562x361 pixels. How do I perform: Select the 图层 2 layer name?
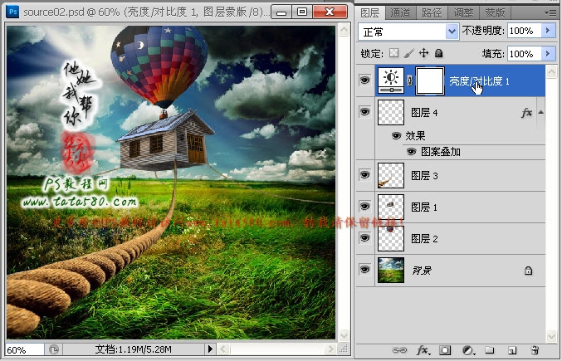[x=424, y=239]
